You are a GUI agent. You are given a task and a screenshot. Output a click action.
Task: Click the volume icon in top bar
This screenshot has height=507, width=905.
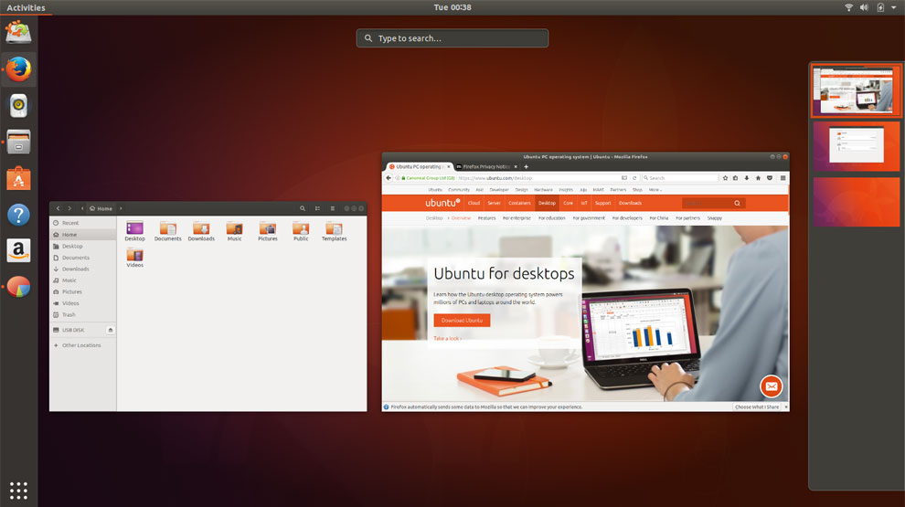point(864,7)
